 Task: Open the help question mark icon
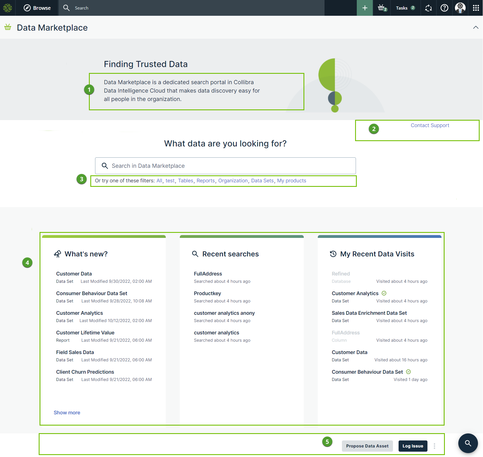click(444, 8)
